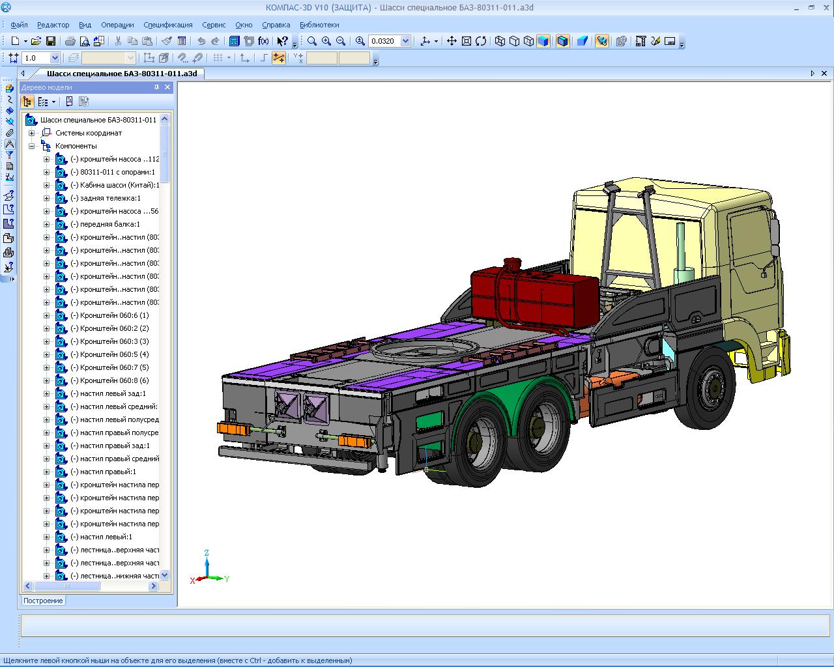Viewport: 834px width, 667px height.
Task: Click the Zoom in magnifier icon
Action: pos(326,41)
